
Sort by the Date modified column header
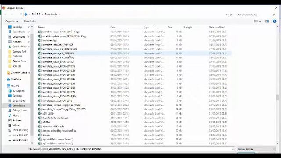(216, 27)
